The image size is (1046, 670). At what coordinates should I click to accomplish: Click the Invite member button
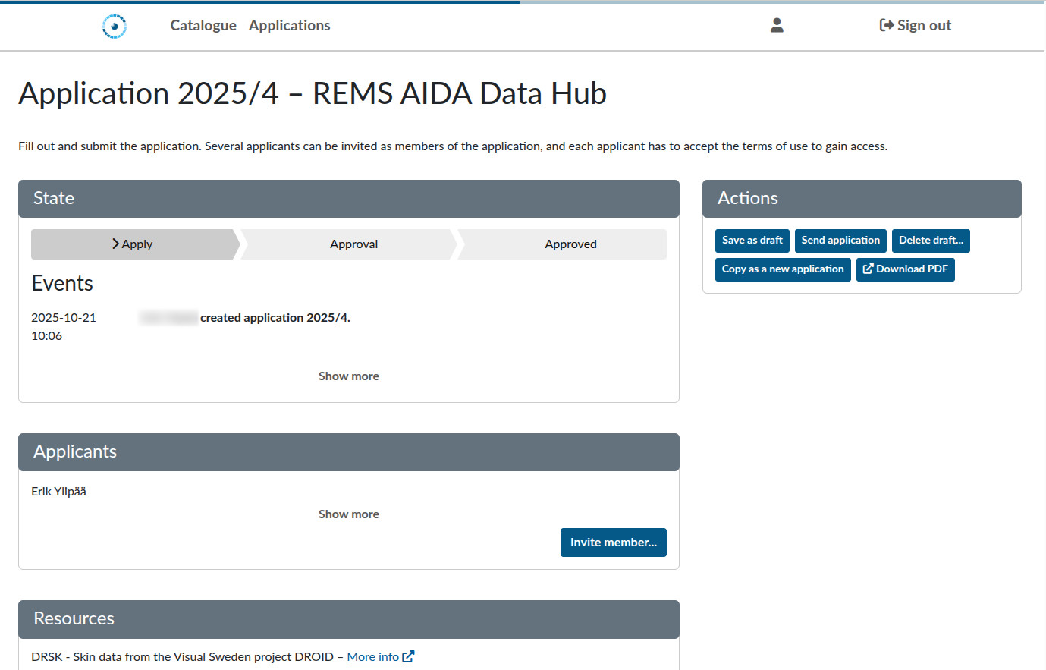pyautogui.click(x=613, y=543)
